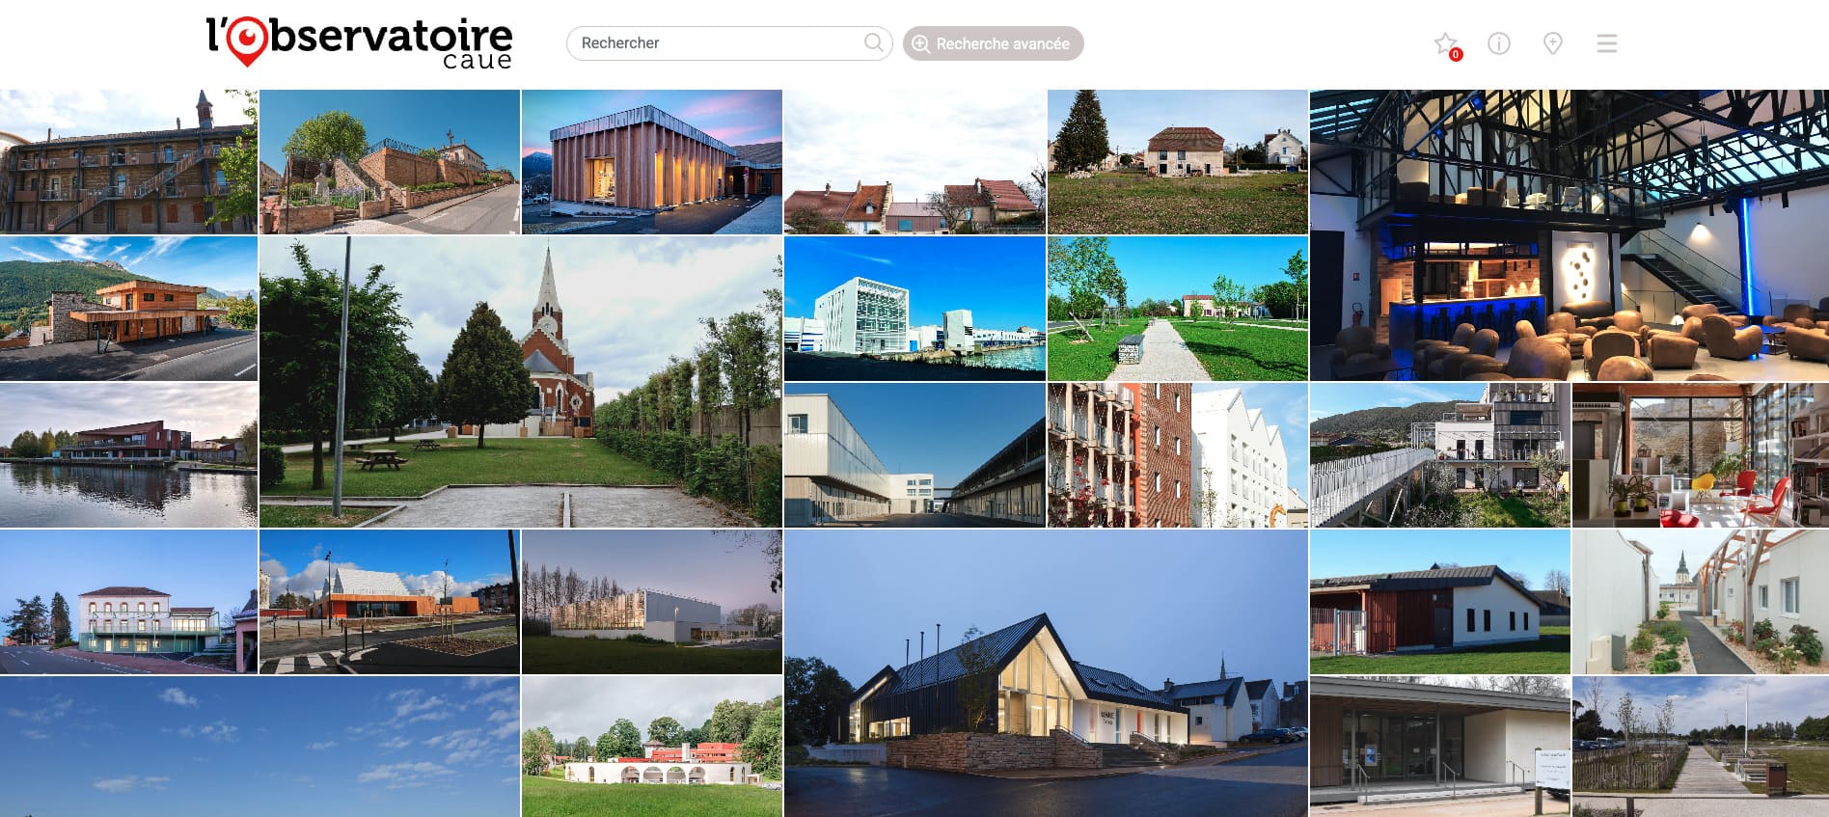Open the park gravel pathway photo
This screenshot has width=1829, height=817.
1177,309
